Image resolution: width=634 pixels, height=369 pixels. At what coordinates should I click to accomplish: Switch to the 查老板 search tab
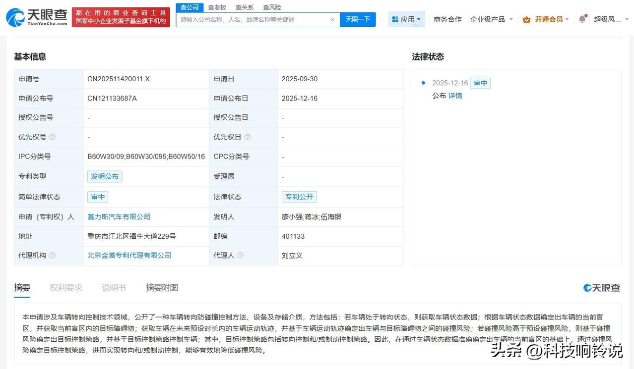217,7
